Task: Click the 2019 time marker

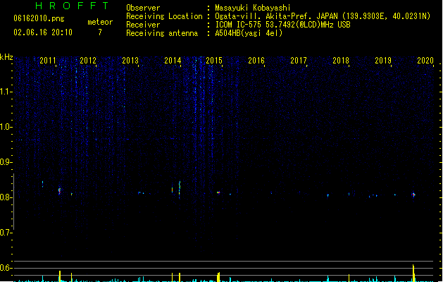Action: 383,61
